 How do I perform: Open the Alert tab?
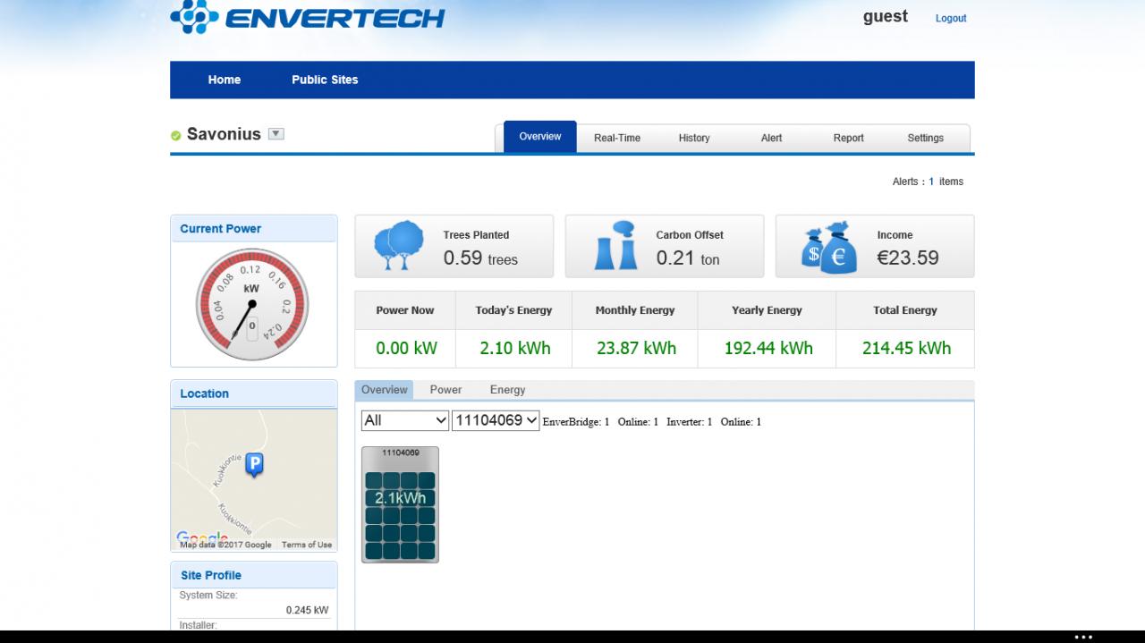(x=771, y=138)
